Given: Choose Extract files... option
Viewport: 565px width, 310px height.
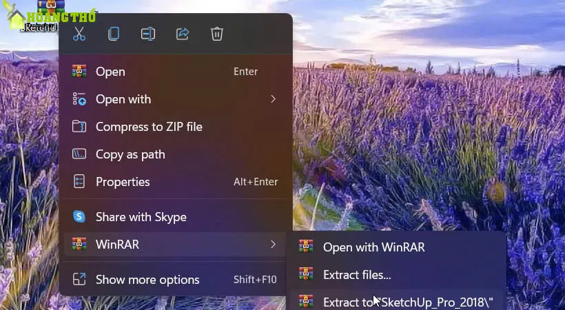Looking at the screenshot, I should pyautogui.click(x=398, y=275).
